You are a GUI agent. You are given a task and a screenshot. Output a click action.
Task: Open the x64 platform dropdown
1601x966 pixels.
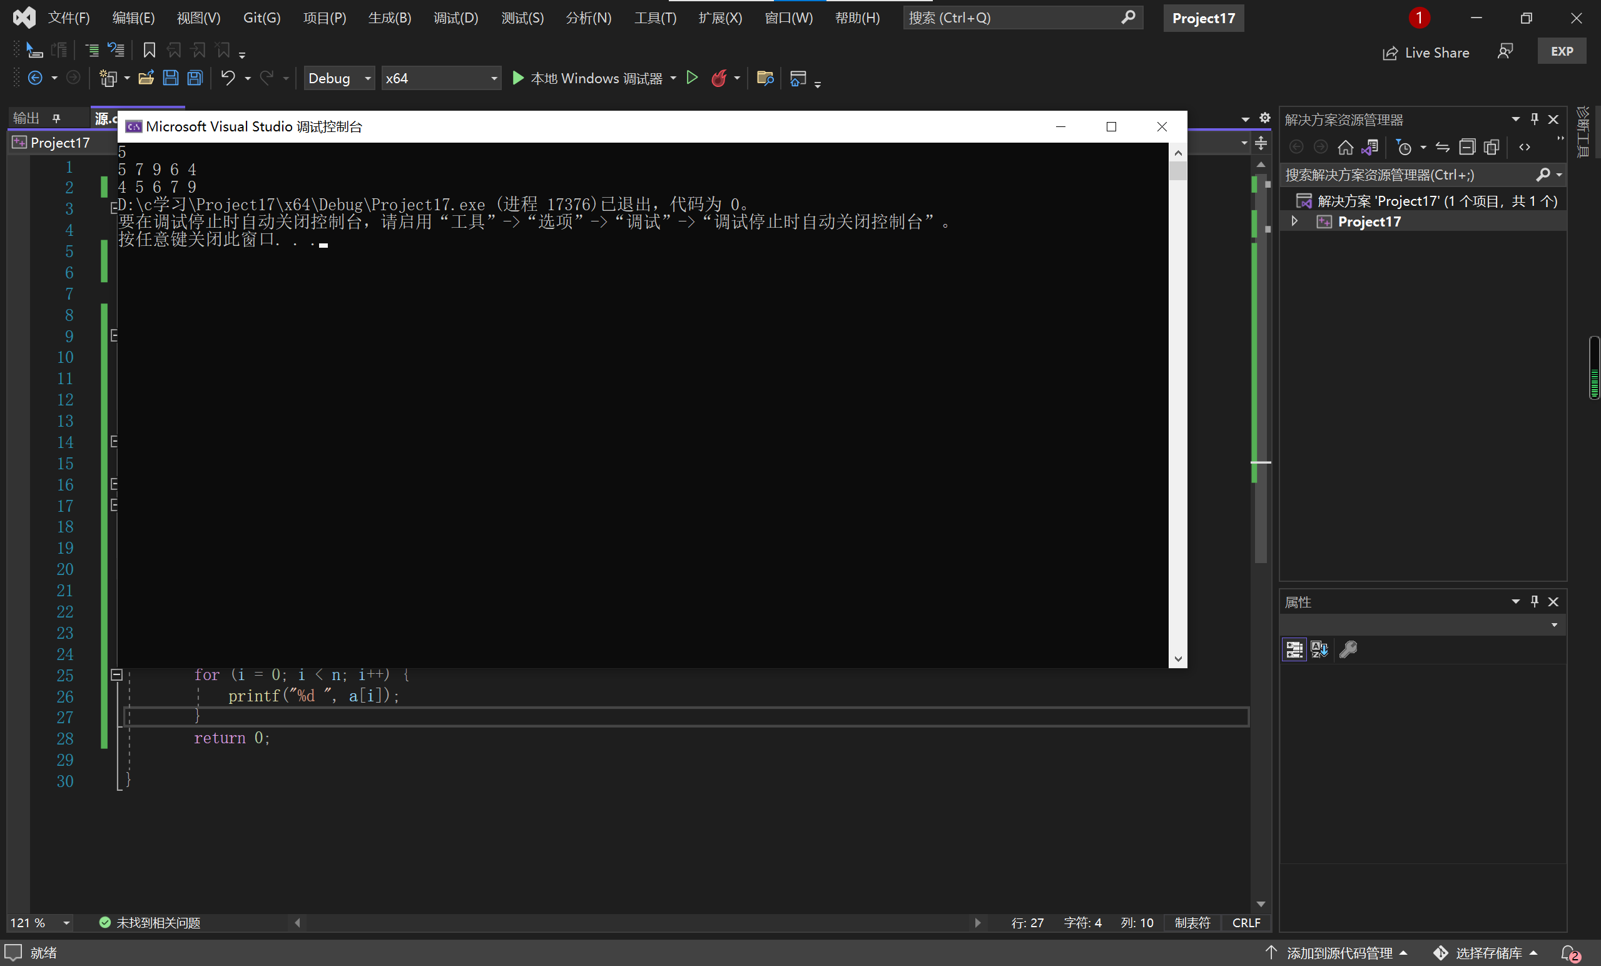(440, 79)
